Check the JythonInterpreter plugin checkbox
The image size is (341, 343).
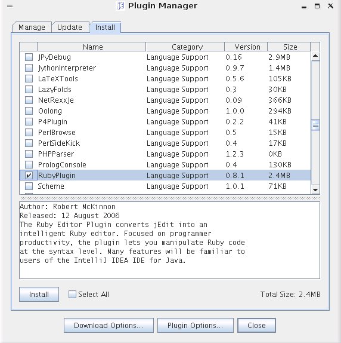[29, 68]
